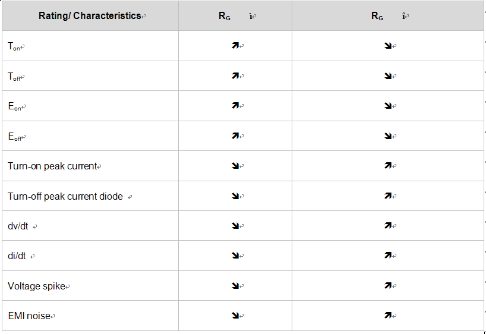Click the Eon label text
This screenshot has width=486, height=334.
tap(15, 106)
